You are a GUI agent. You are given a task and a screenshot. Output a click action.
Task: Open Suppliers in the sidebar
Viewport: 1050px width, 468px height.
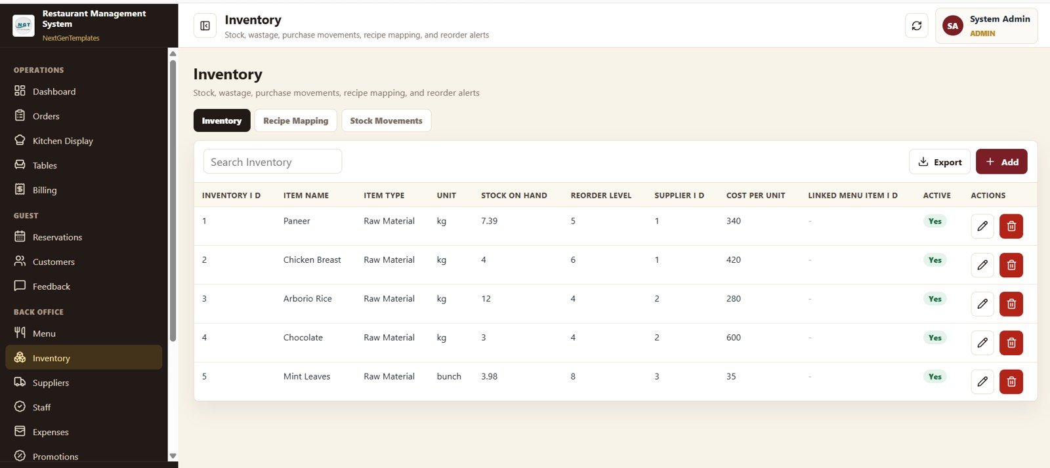84,383
